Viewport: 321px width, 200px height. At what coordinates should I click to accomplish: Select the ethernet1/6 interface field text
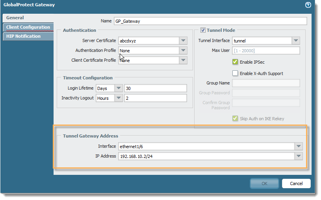click(131, 147)
